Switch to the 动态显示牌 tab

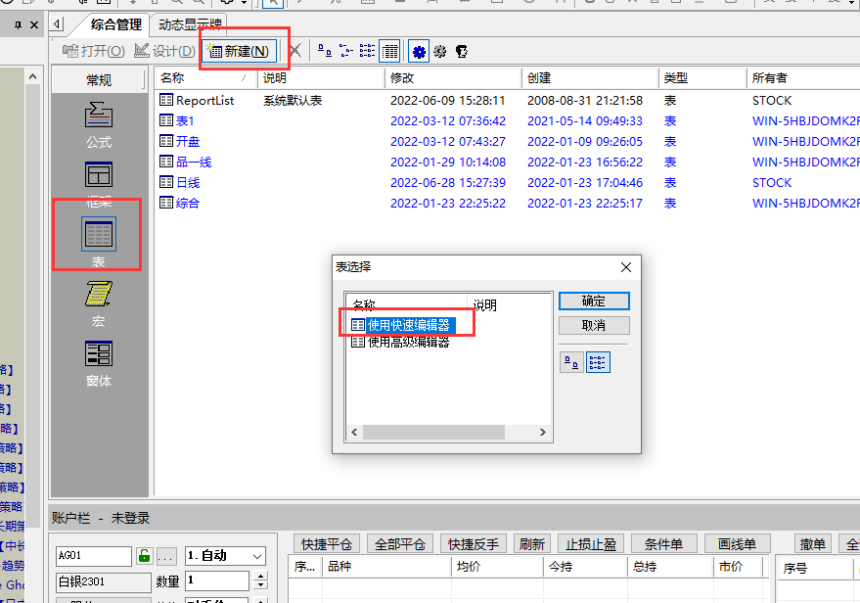pos(190,24)
